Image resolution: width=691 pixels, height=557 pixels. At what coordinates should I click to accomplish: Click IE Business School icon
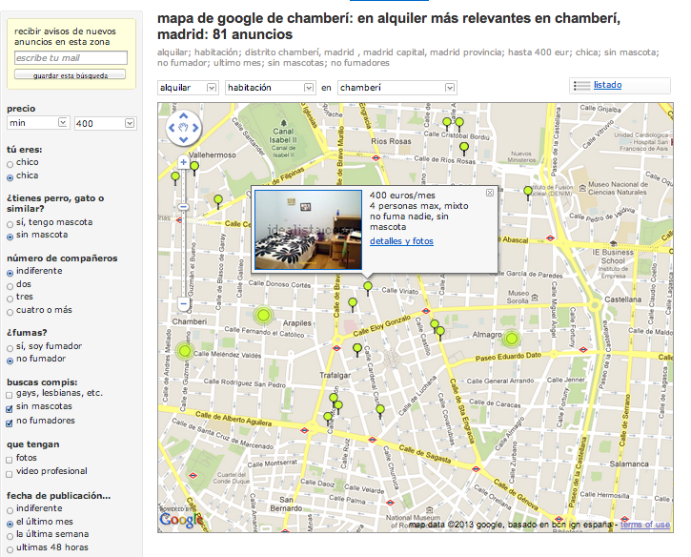[x=614, y=243]
